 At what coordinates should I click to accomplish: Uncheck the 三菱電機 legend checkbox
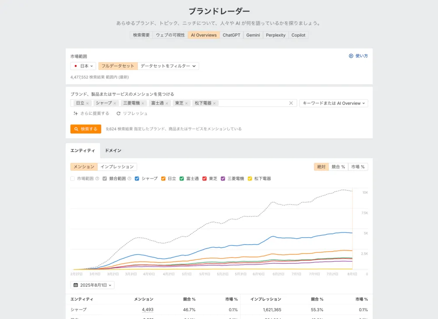point(223,179)
